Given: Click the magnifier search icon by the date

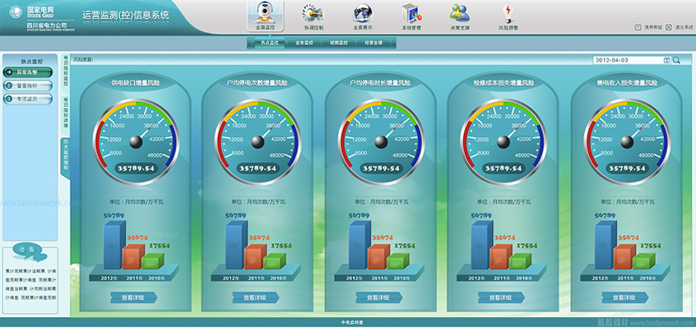Looking at the screenshot, I should click(x=676, y=60).
